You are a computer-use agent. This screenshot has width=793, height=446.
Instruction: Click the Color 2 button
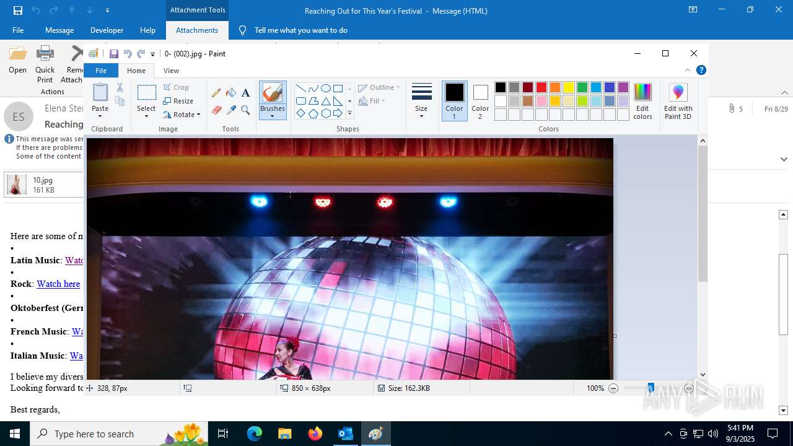[480, 101]
